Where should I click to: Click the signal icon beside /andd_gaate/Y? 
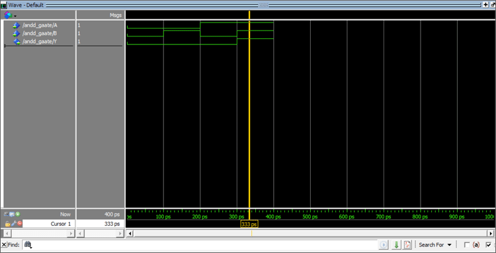point(17,42)
